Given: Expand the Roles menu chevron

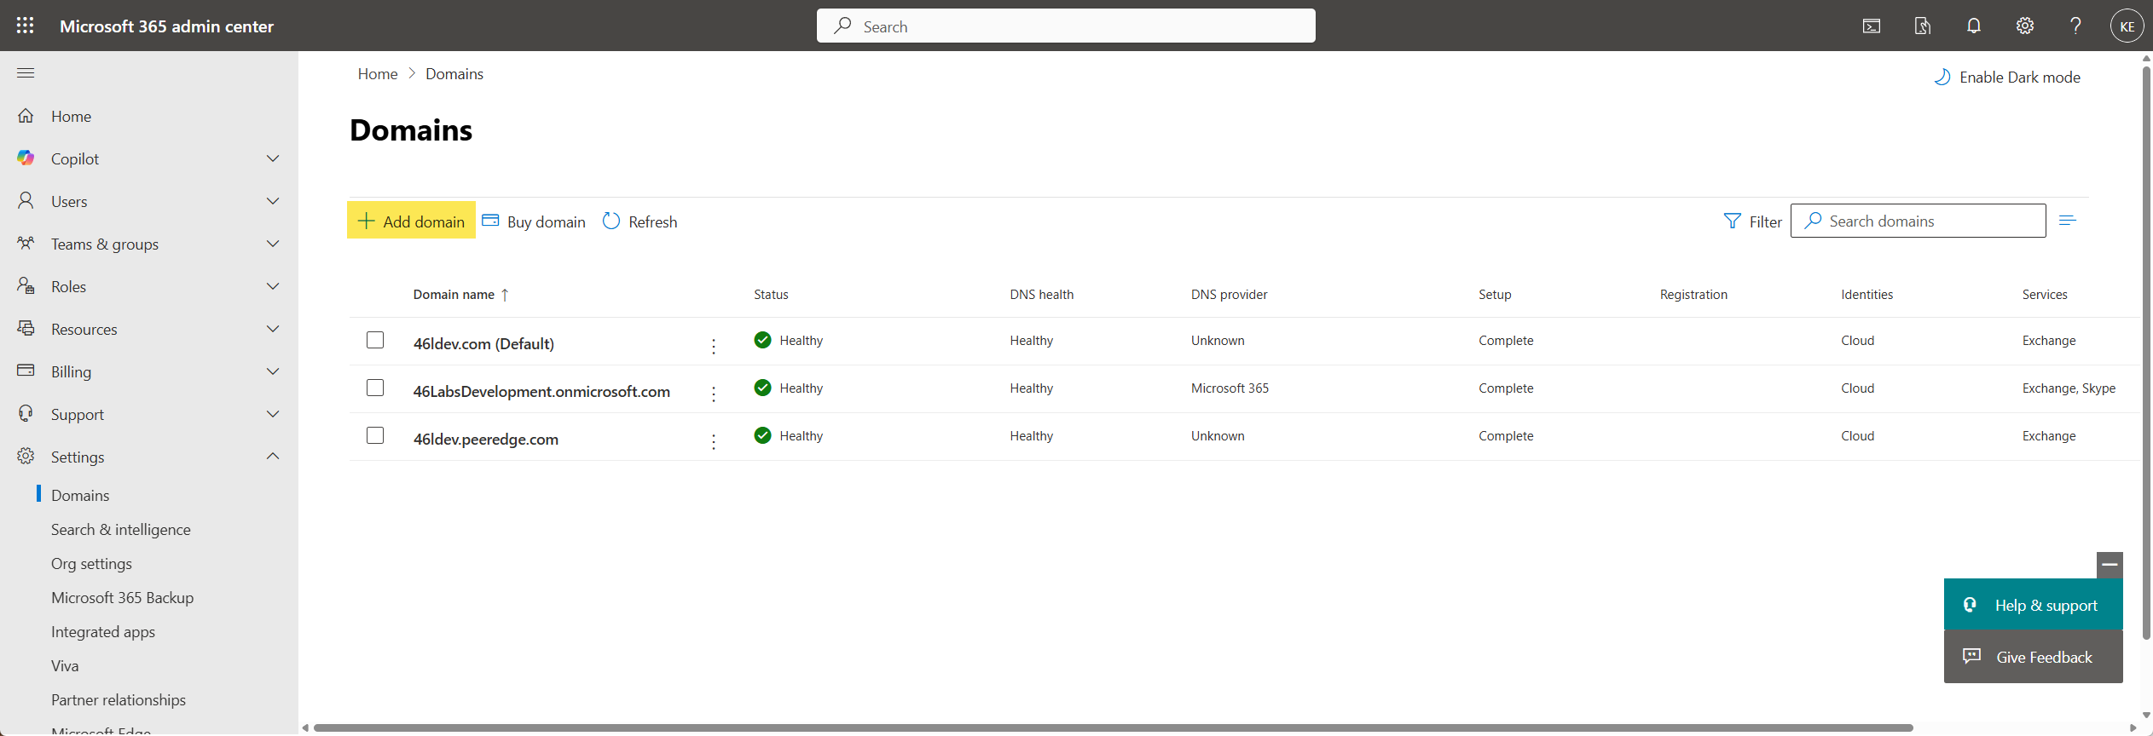Looking at the screenshot, I should click(273, 286).
